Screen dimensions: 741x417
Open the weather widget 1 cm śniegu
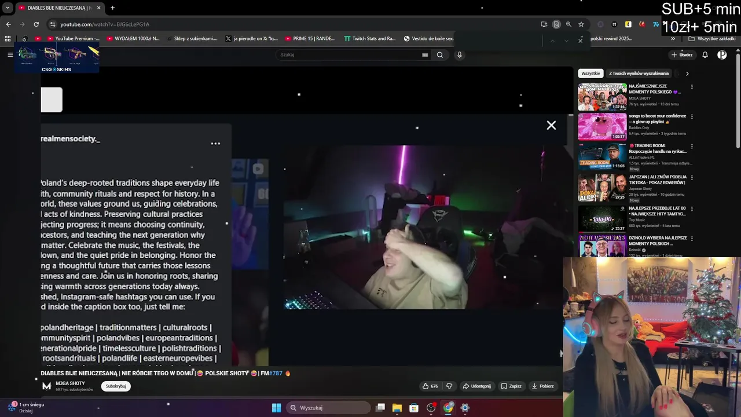(x=26, y=407)
